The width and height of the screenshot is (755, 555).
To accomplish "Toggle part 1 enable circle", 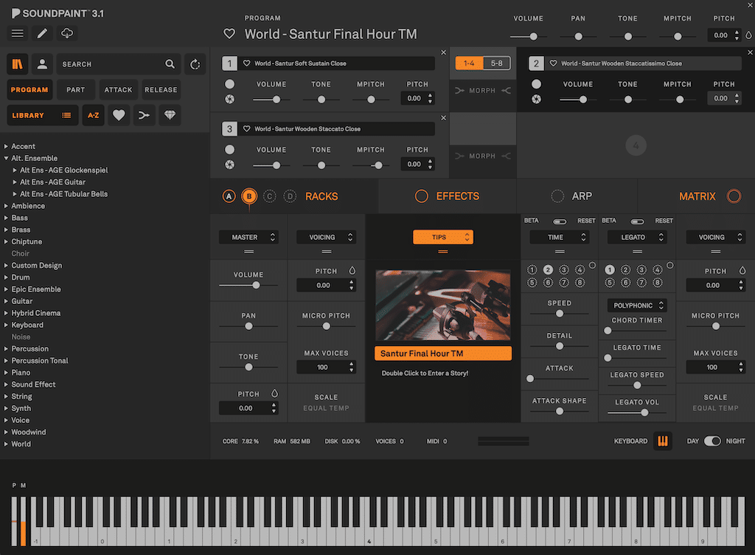I will pos(230,84).
